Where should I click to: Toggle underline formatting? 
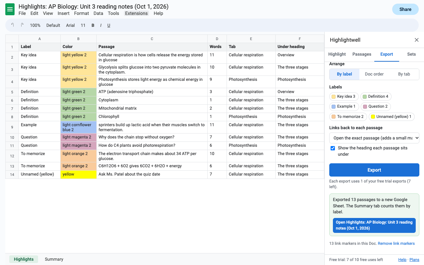tap(109, 26)
